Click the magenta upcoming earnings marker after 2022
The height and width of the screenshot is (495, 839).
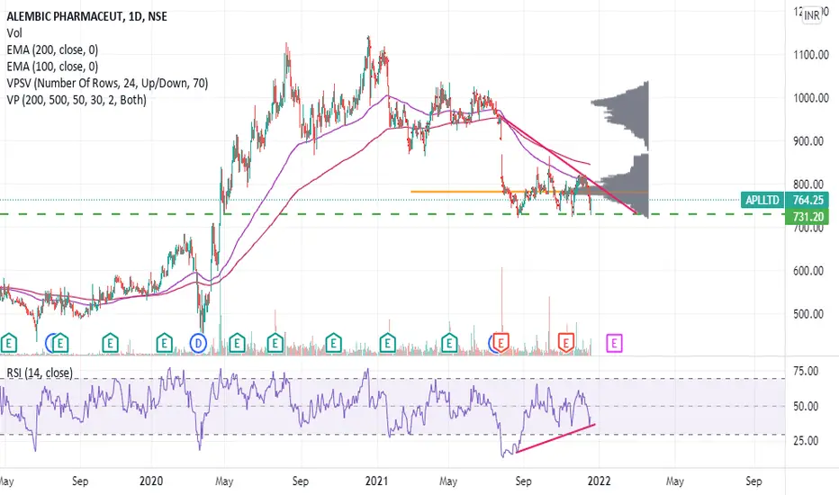click(614, 343)
